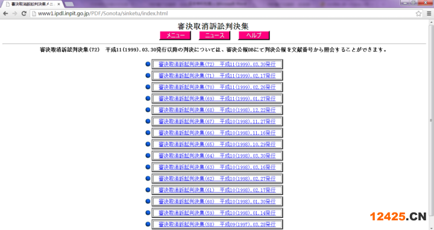Open link 審決取消訴訟判決集(62) 平成10(1998).02.27発行
Image resolution: width=434 pixels, height=230 pixels.
(x=217, y=179)
